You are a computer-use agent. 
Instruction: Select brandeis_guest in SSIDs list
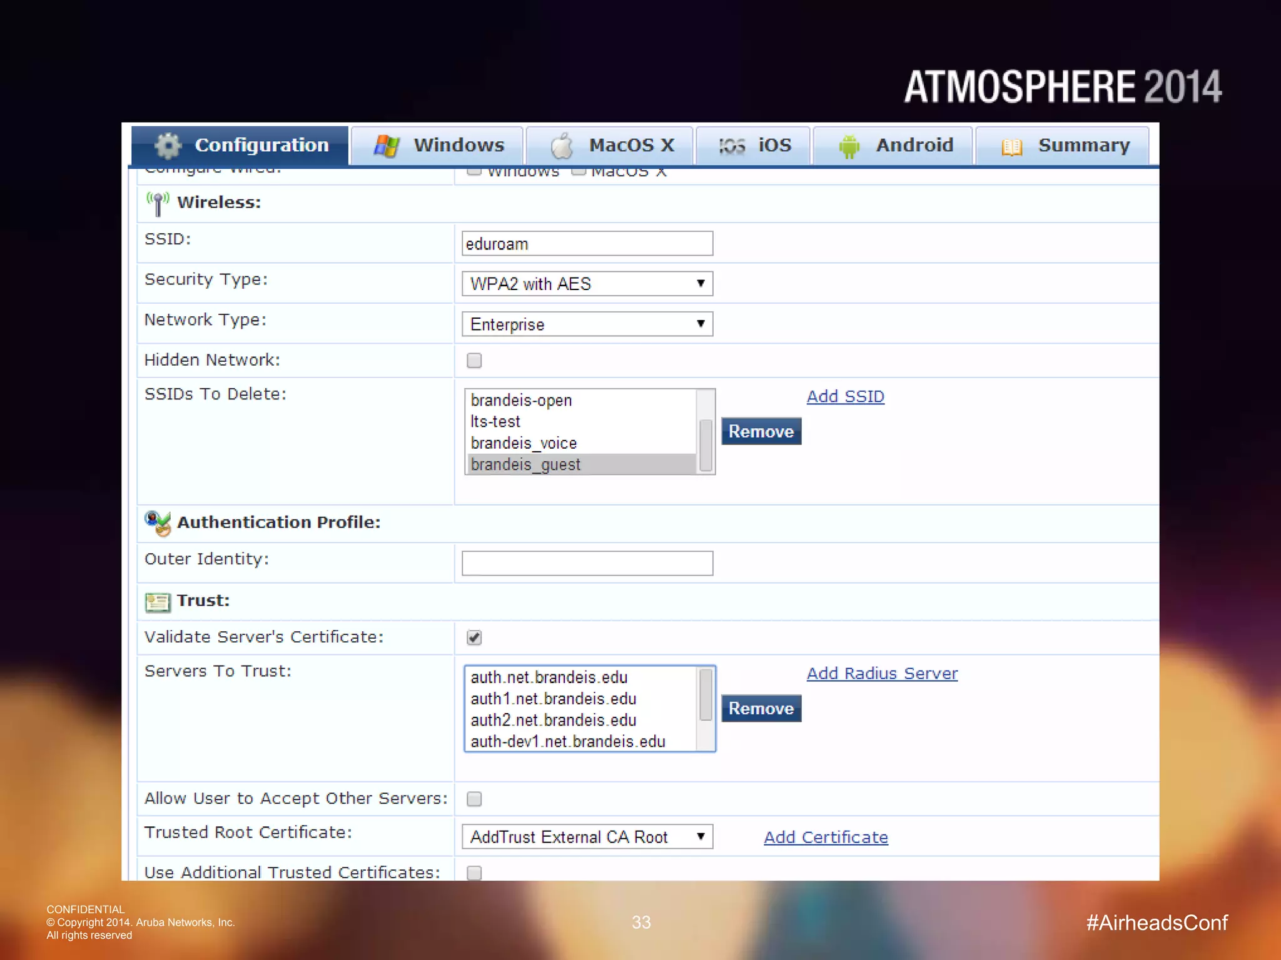click(581, 464)
